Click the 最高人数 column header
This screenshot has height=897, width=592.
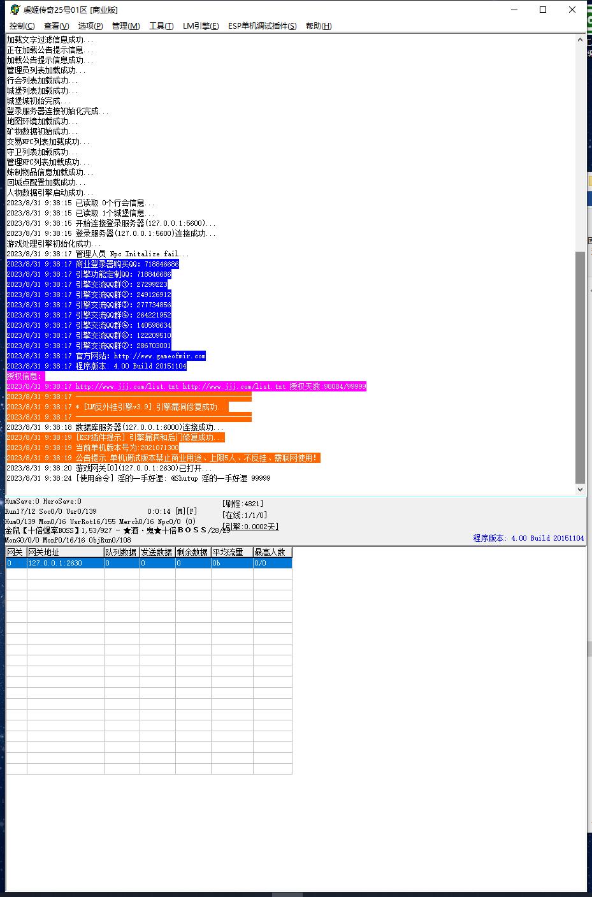(272, 552)
